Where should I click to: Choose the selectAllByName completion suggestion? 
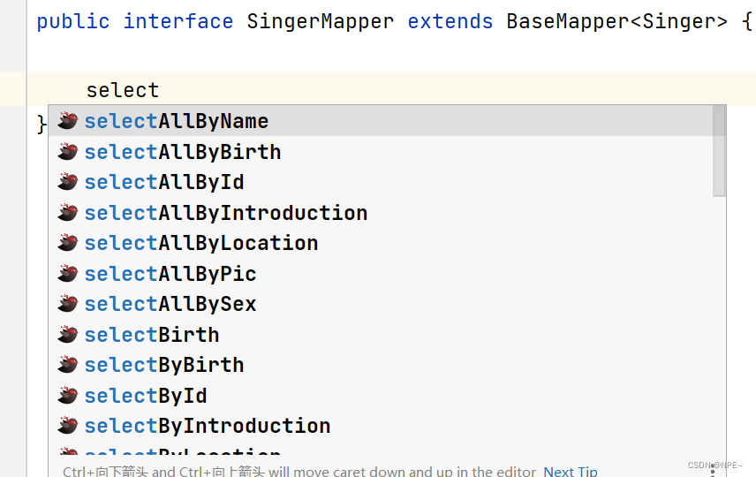[x=381, y=121]
